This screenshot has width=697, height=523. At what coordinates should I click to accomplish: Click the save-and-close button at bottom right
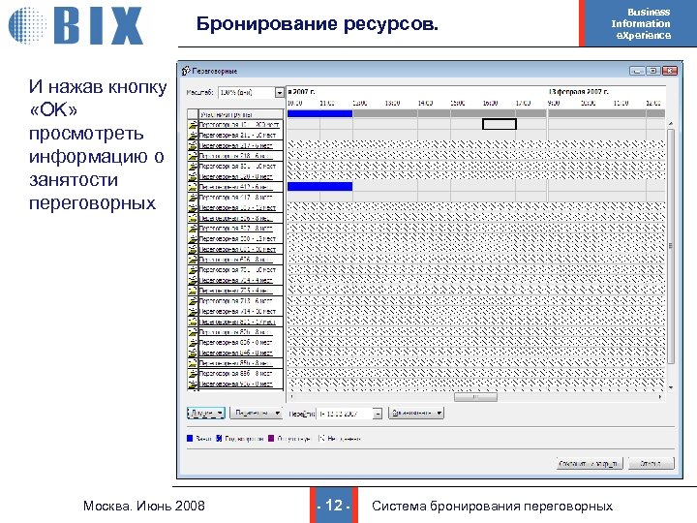point(590,463)
